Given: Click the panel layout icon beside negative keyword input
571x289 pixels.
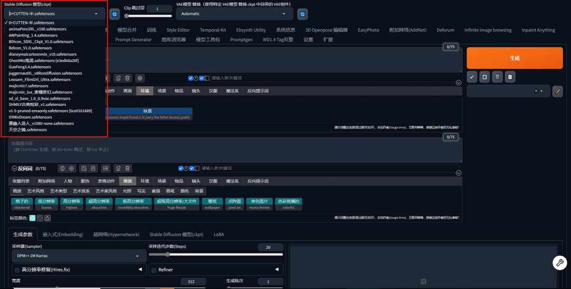Looking at the screenshot, I should pos(197,168).
